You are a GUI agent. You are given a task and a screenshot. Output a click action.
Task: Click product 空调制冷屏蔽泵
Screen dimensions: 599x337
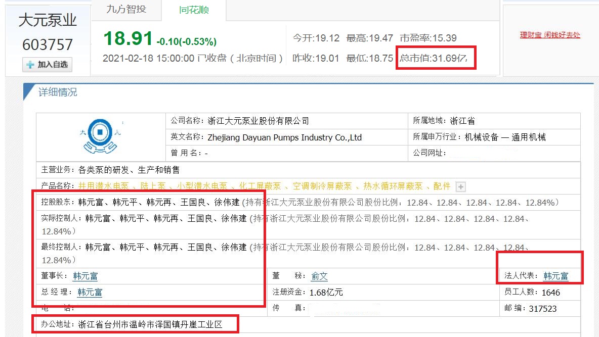322,186
